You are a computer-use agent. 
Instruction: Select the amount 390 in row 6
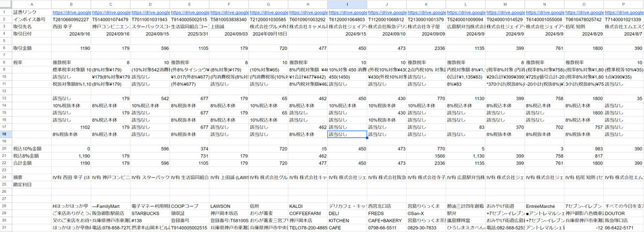point(623,48)
